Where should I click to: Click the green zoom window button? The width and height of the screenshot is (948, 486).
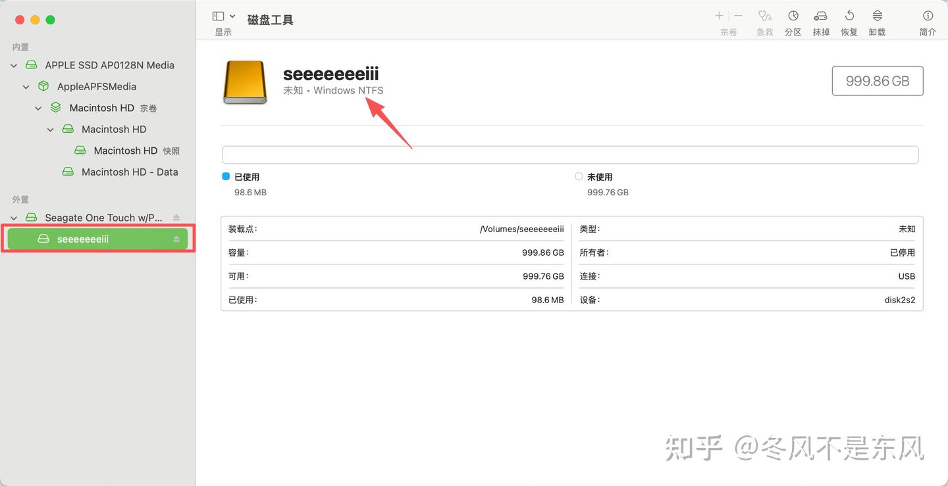point(50,20)
